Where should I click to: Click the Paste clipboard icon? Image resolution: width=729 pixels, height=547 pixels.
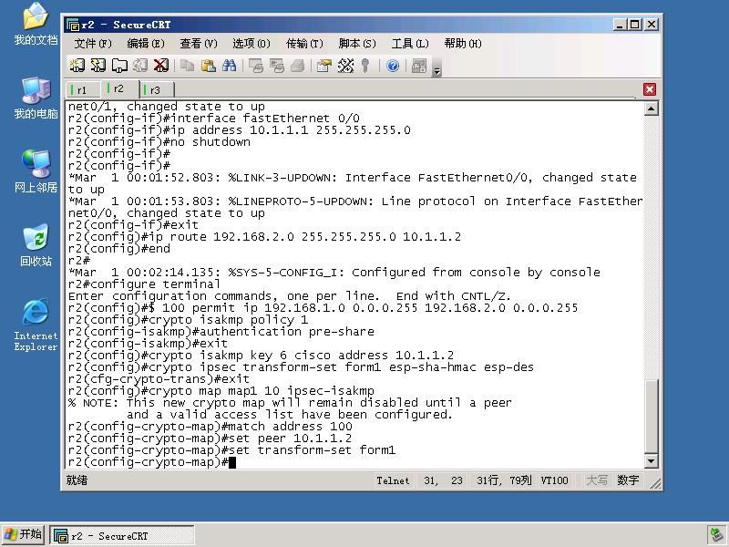(x=209, y=66)
